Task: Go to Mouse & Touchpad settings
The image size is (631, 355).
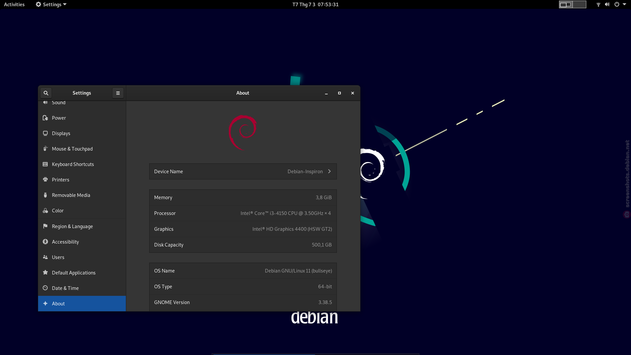Action: 82,149
